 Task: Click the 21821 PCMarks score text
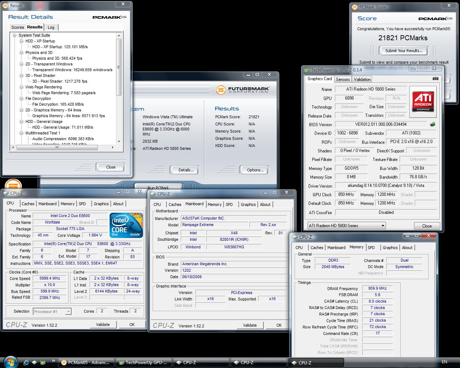(x=403, y=38)
